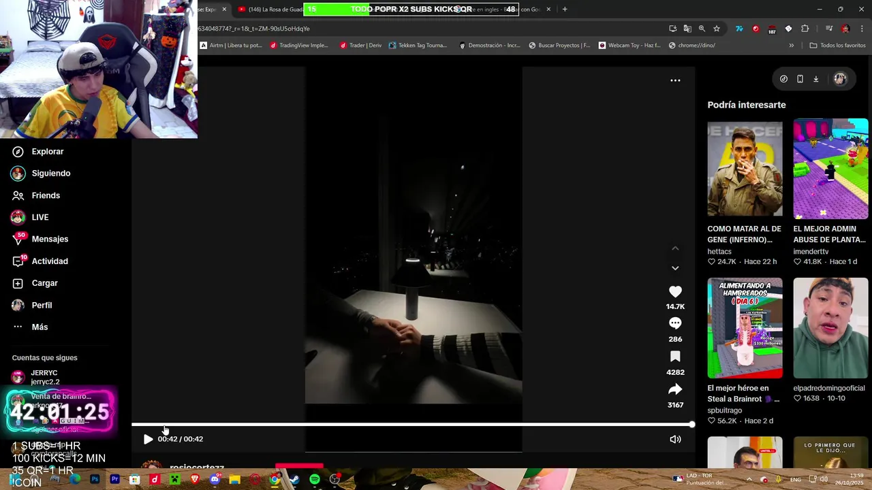Open the profile avatar in the top-right pill
The image size is (872, 490).
(840, 79)
